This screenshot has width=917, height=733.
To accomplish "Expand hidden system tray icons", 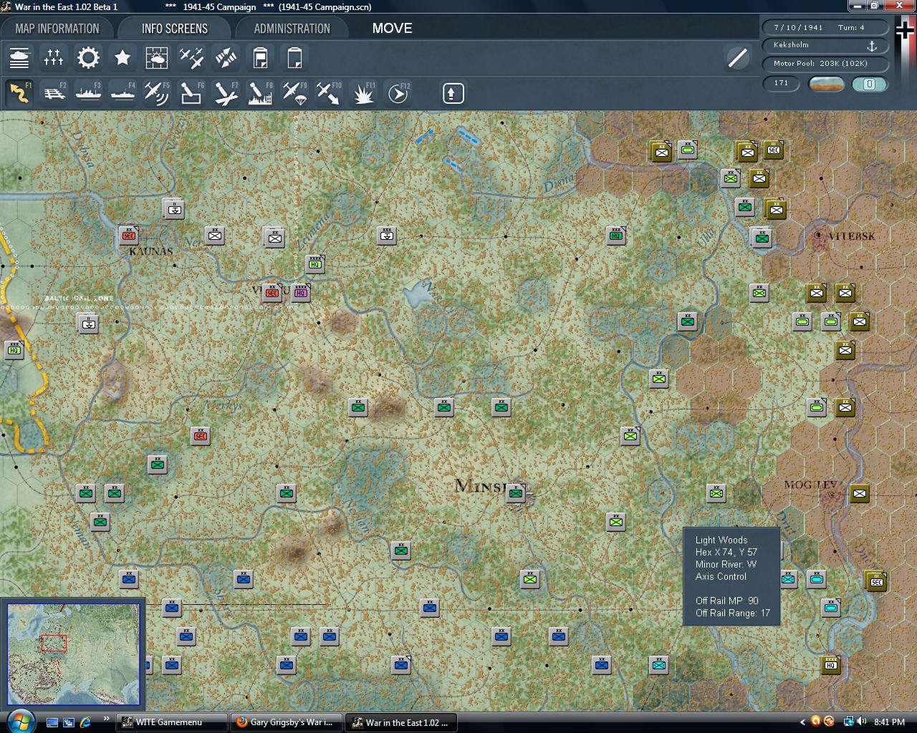I will (x=802, y=722).
